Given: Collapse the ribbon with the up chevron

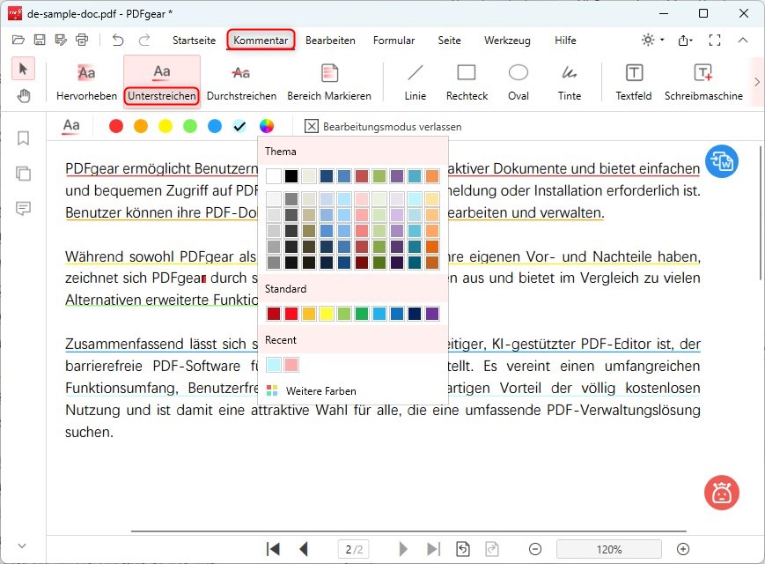Looking at the screenshot, I should [743, 40].
